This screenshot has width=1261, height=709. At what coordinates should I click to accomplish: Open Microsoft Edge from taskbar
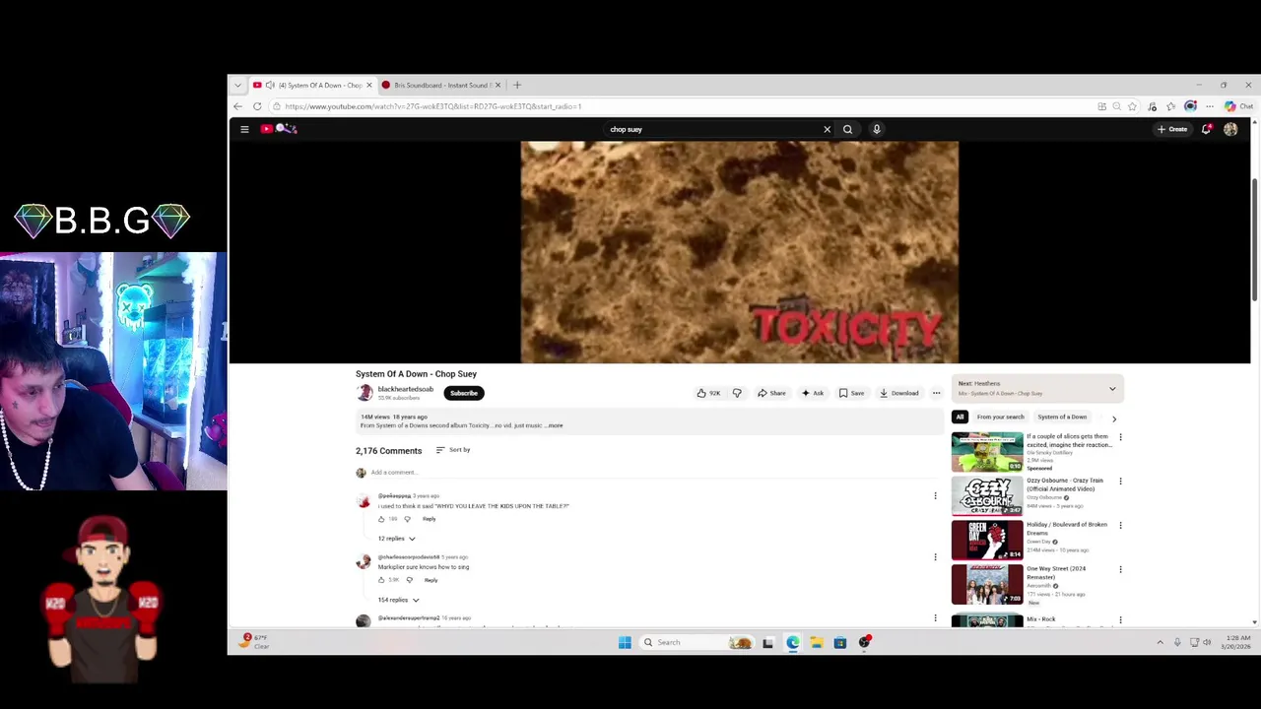pos(793,642)
